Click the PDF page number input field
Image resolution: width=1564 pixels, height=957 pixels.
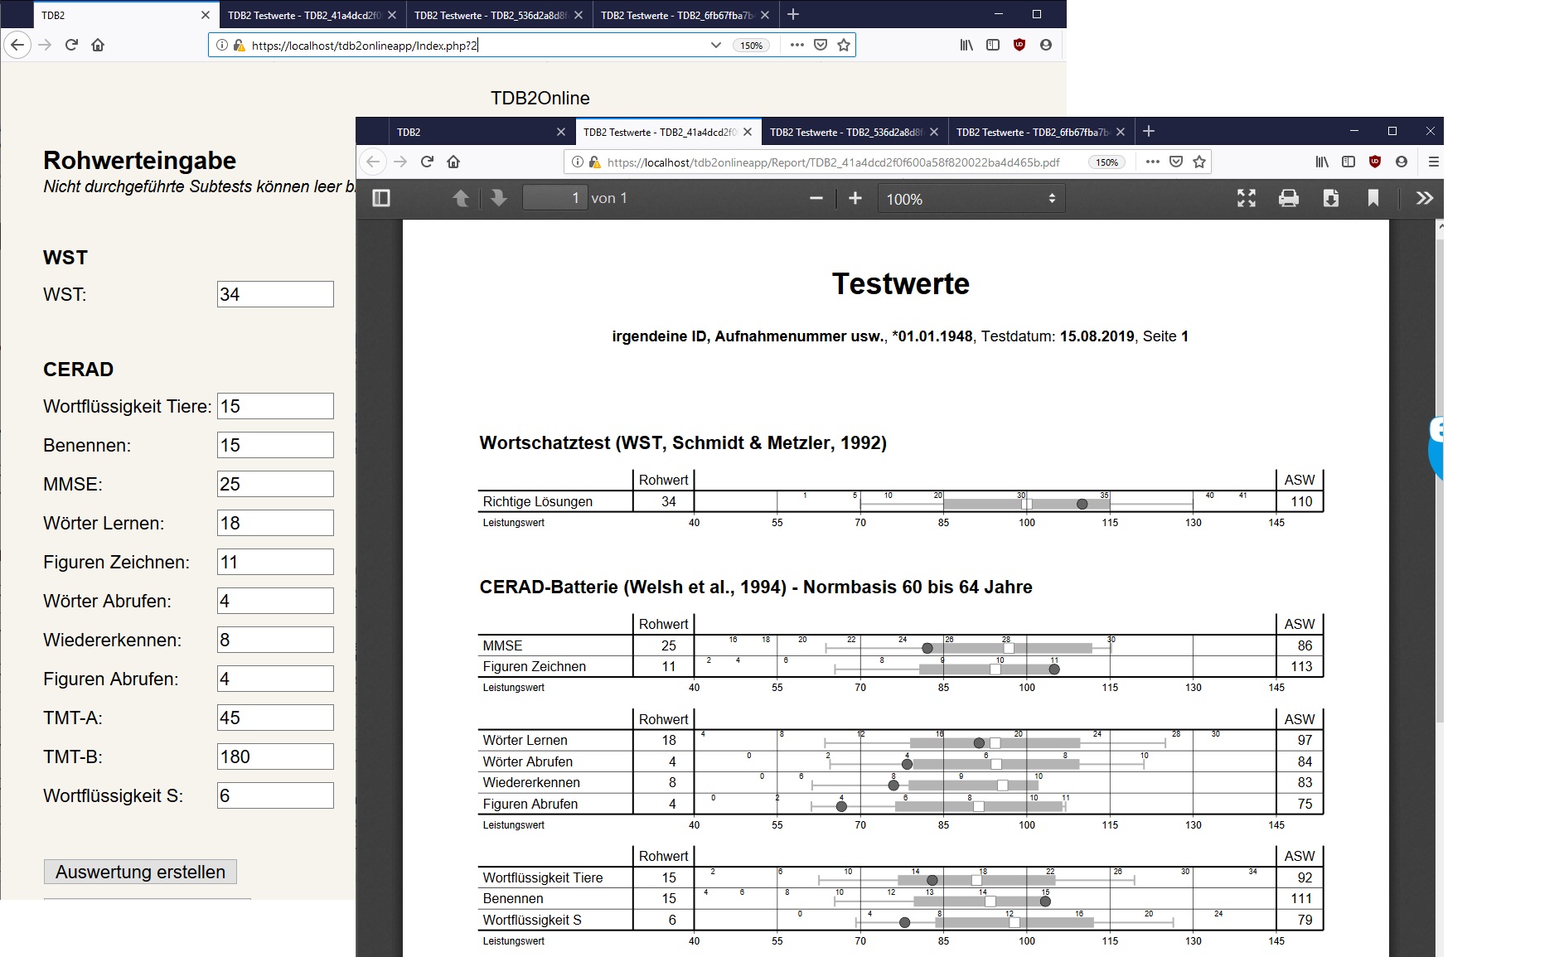[x=555, y=198]
